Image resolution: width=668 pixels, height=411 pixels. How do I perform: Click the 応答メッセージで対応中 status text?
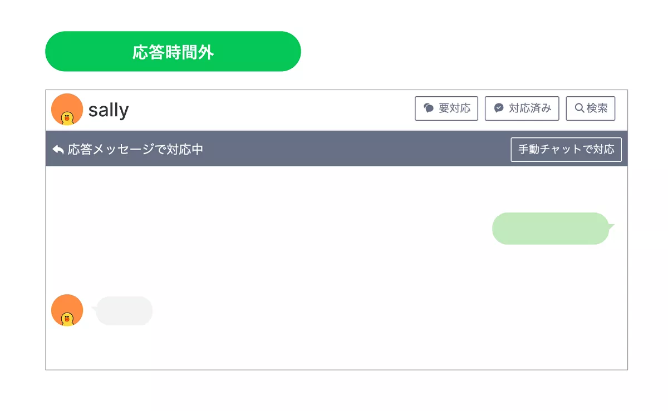point(135,149)
